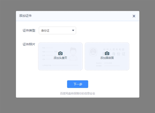The width and height of the screenshot is (155, 113).
Task: Click the 证件类型 field label
Action: [29, 31]
